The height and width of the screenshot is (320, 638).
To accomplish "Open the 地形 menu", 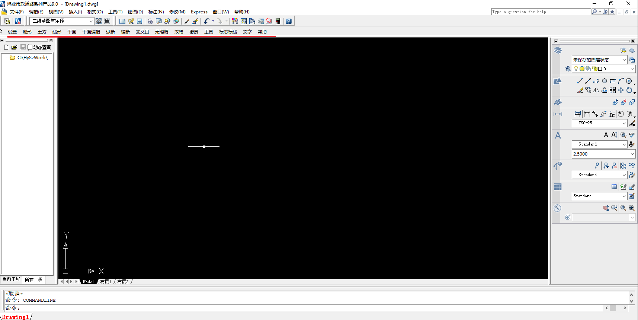I will tap(27, 32).
